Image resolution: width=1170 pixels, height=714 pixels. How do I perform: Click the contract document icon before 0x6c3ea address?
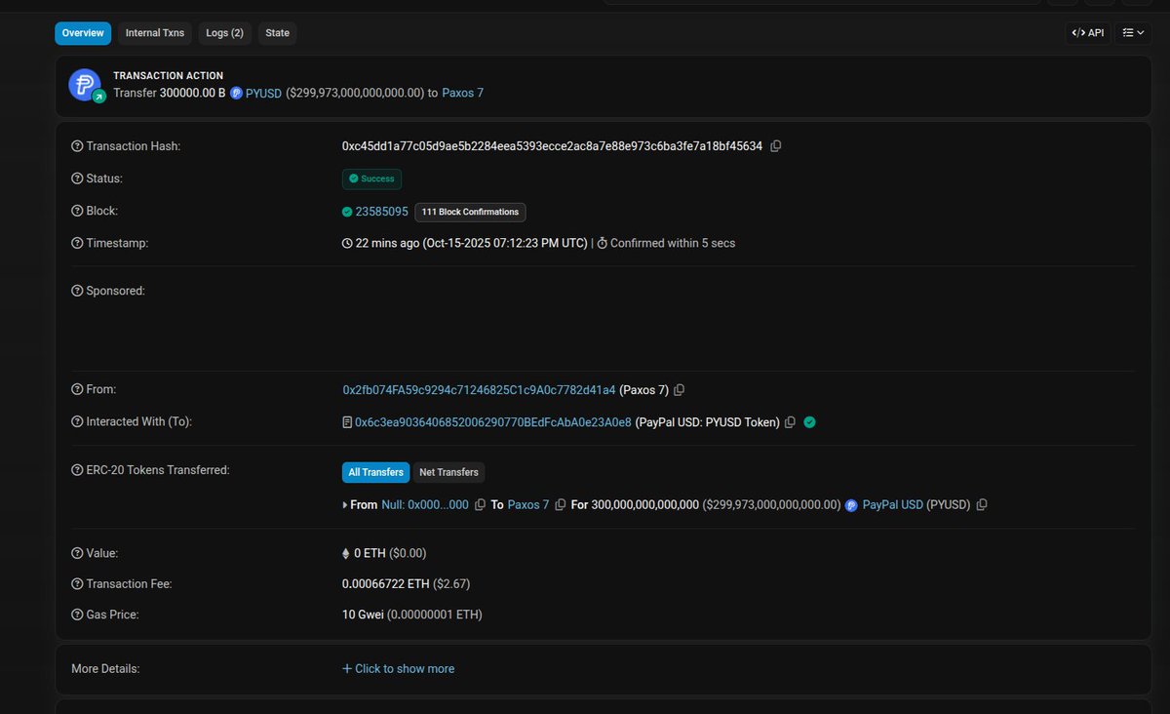347,422
